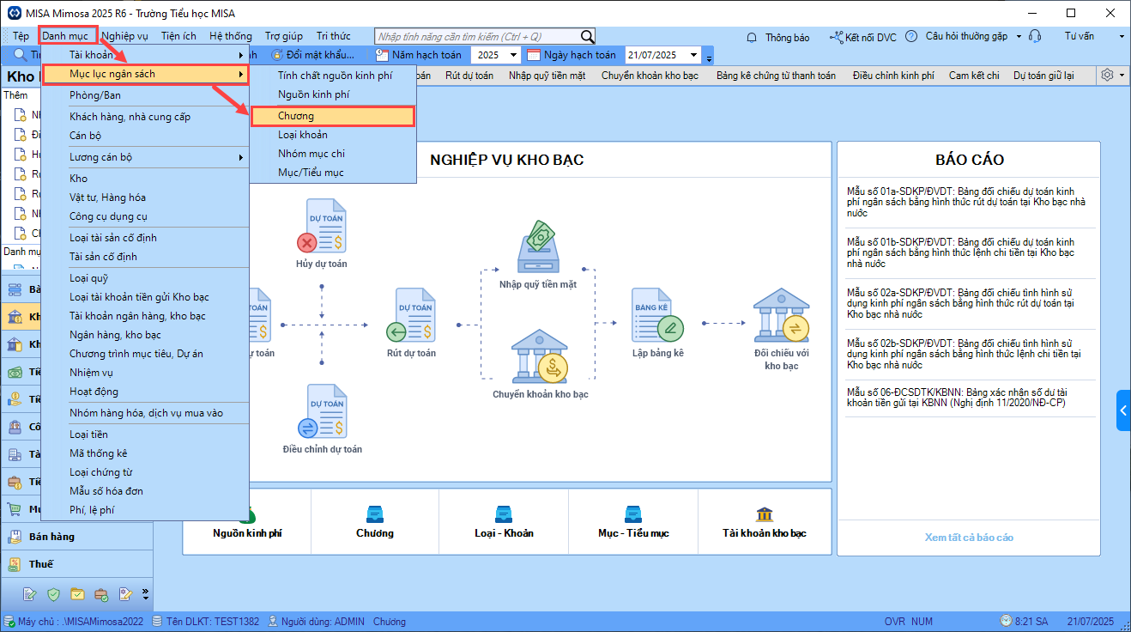Open Câu hỏi thường gặp help icon

click(913, 37)
